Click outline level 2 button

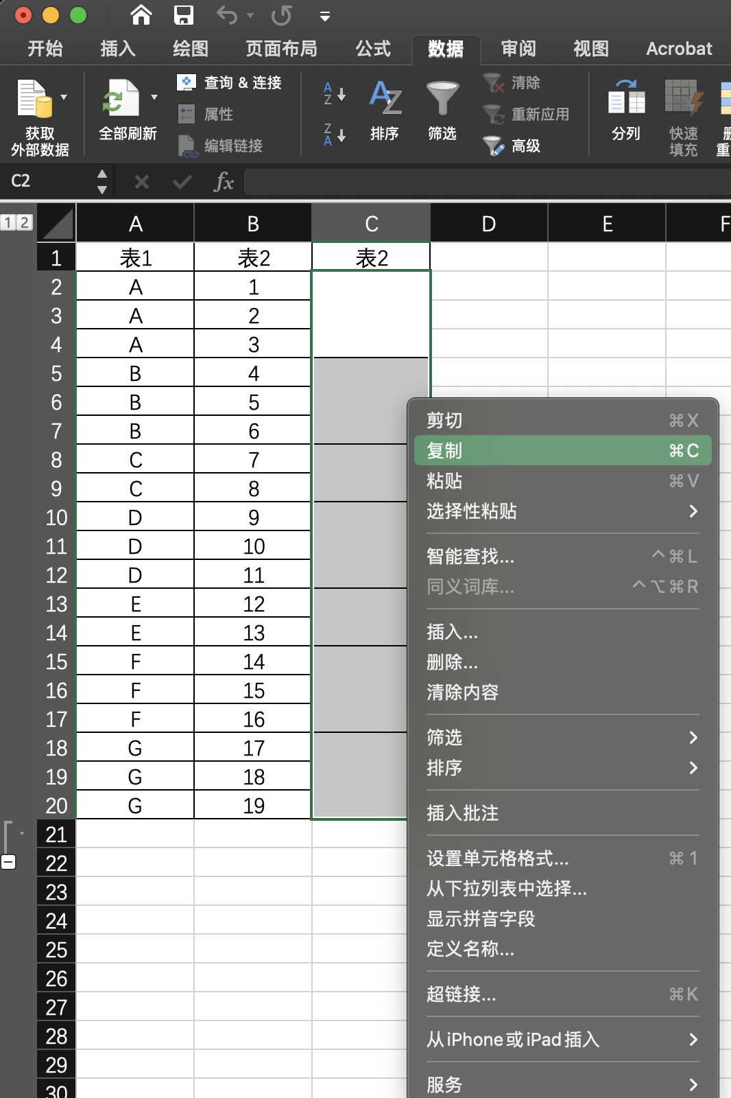point(25,222)
